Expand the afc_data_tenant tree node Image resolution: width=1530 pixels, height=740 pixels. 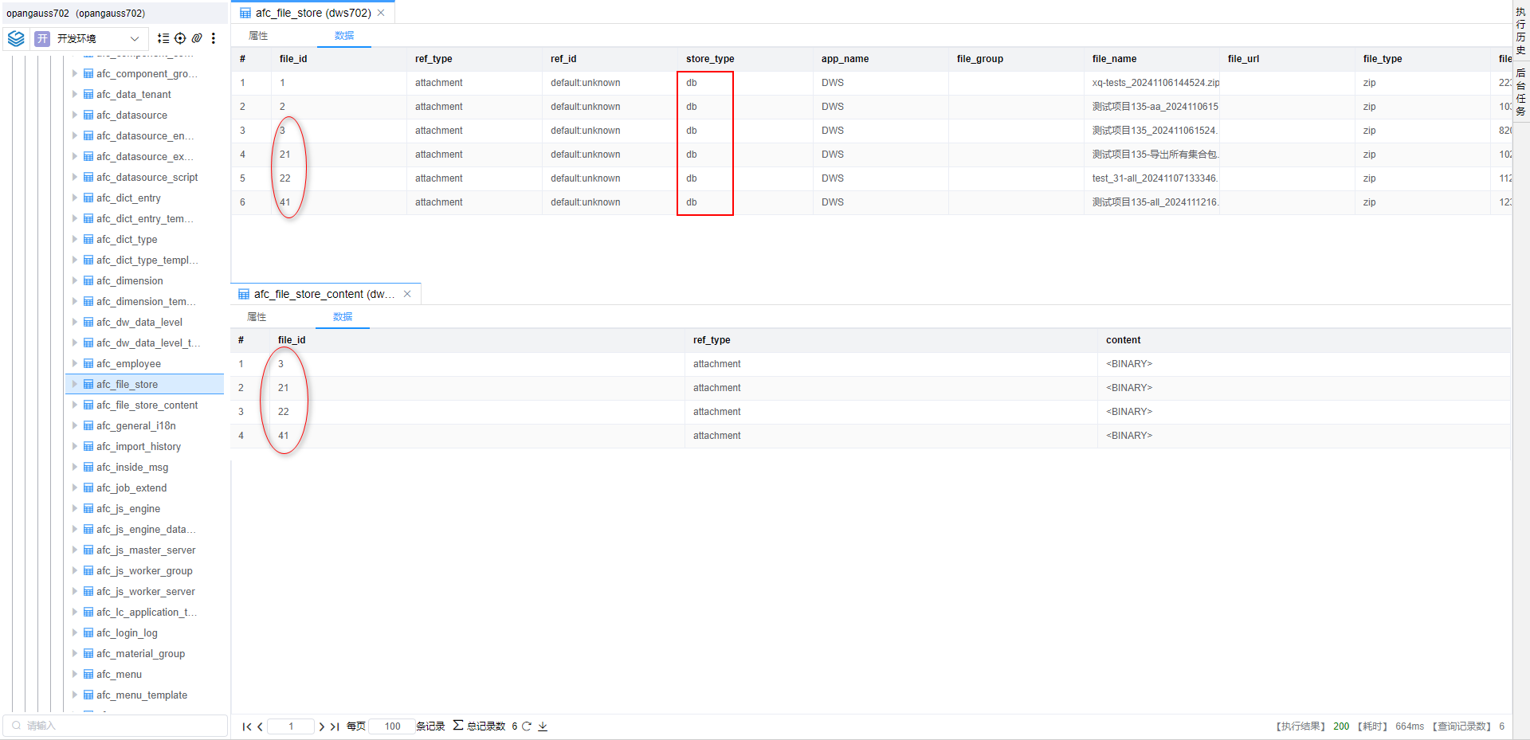tap(75, 94)
